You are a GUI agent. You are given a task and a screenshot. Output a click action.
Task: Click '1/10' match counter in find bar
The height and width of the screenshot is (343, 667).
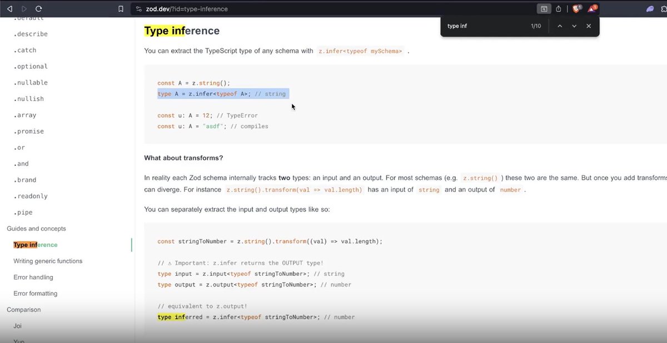click(x=535, y=26)
